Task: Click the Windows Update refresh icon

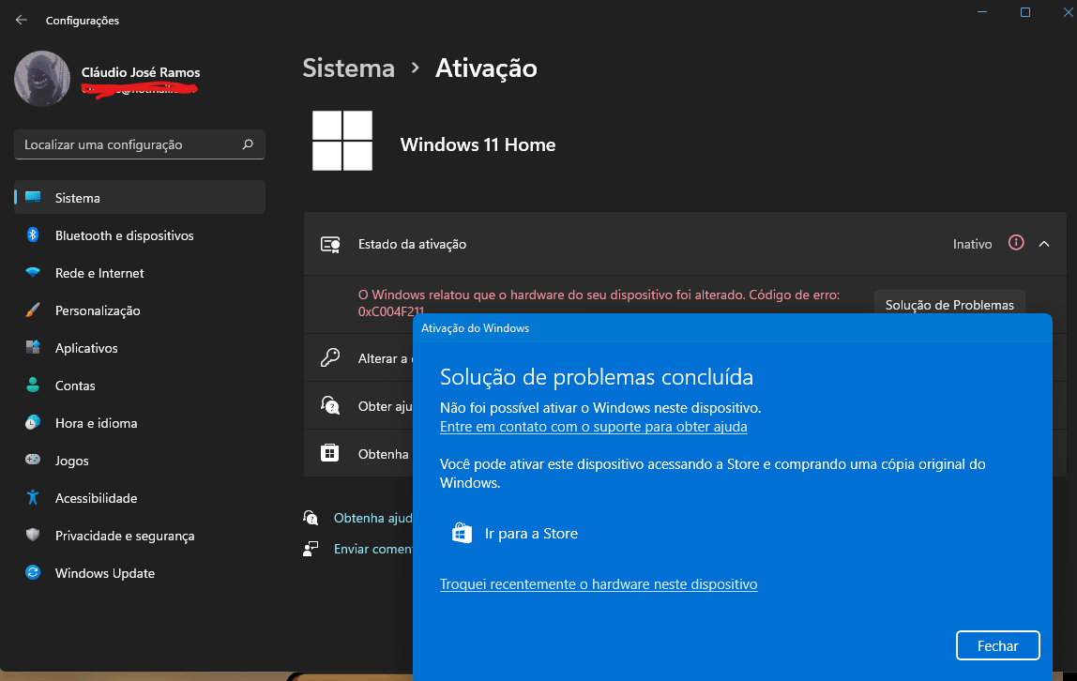Action: (32, 572)
